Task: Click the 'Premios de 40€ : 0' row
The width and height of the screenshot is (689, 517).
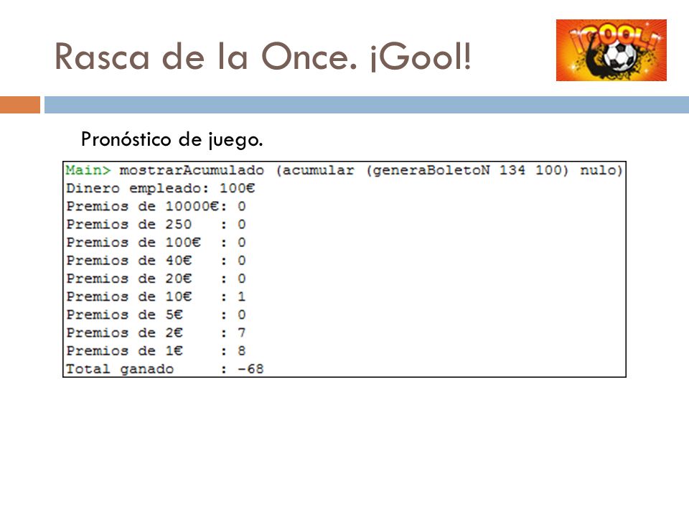Action: point(156,261)
